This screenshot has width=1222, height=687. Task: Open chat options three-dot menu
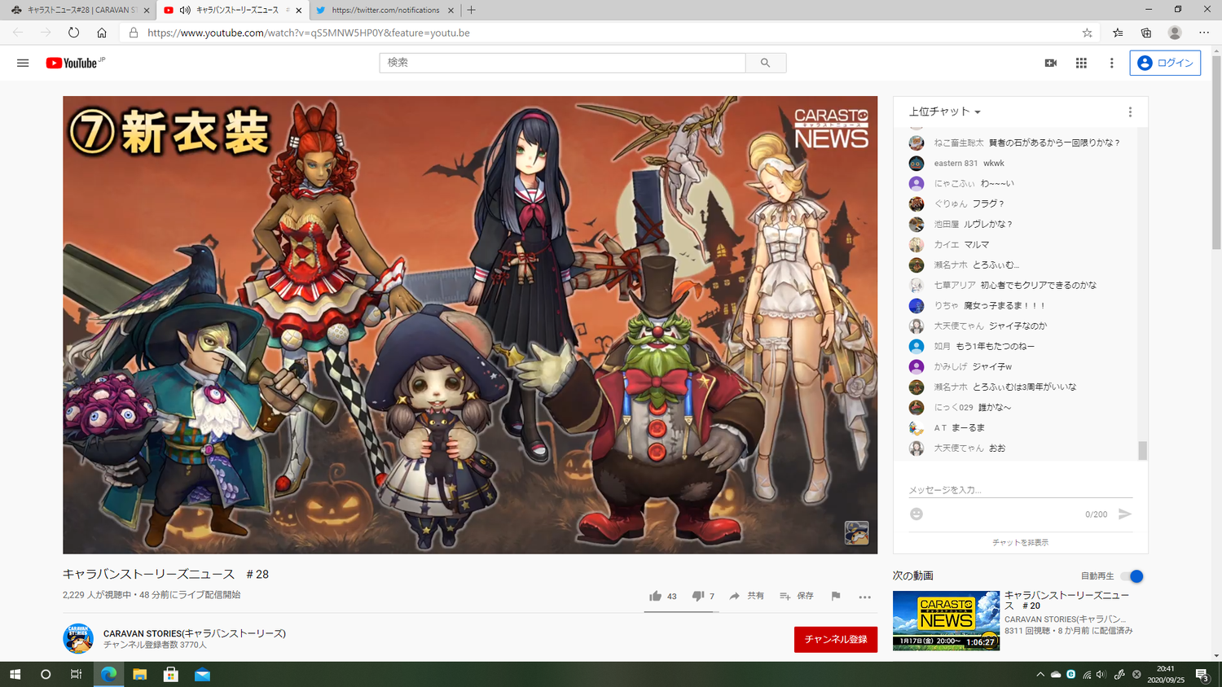pos(1130,112)
